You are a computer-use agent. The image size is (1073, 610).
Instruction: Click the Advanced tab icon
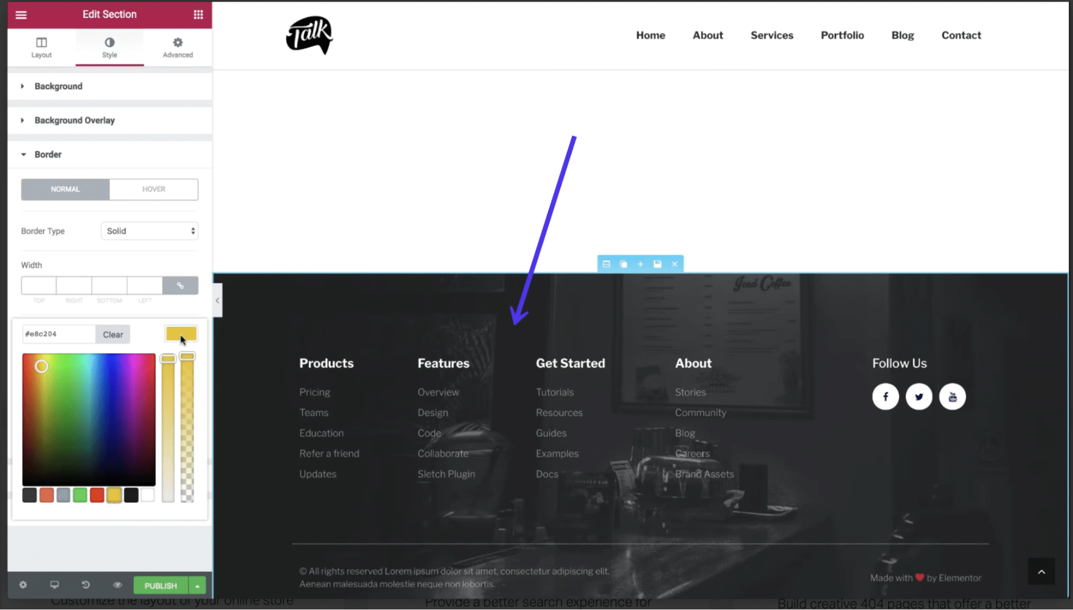178,42
